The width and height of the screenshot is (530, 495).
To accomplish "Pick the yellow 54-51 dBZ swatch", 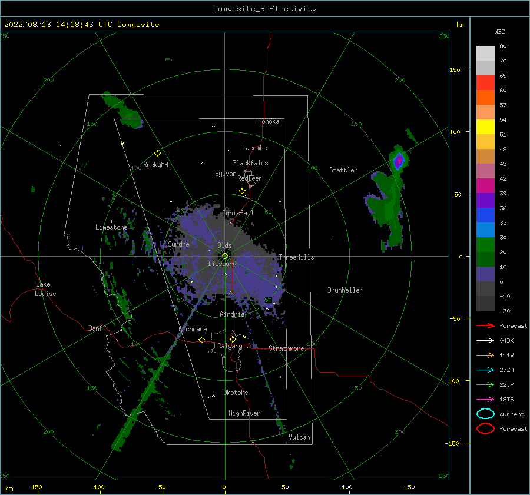I will coord(485,127).
